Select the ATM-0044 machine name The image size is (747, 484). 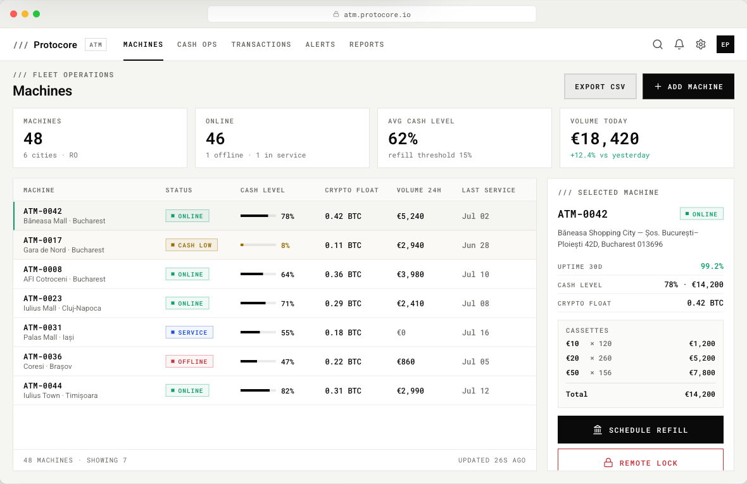pos(42,385)
